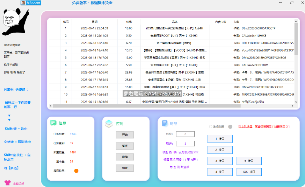The width and height of the screenshot is (305, 187).
Task: Click the gray status dot beside 连接数据
Action: click(230, 127)
